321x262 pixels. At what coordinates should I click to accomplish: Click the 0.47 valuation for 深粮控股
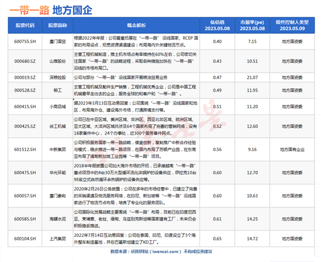pyautogui.click(x=217, y=78)
